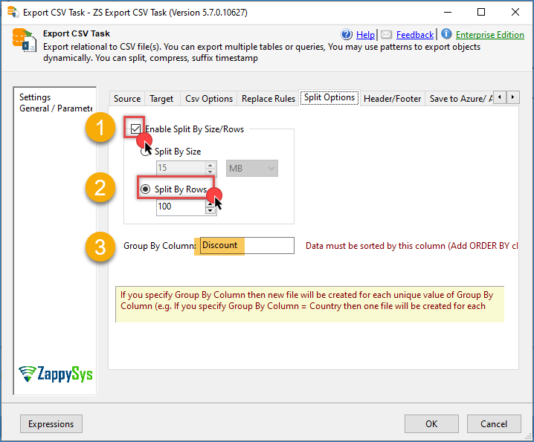Screen dimensions: 534x442
Task: Select the Split Options tab
Action: point(329,97)
